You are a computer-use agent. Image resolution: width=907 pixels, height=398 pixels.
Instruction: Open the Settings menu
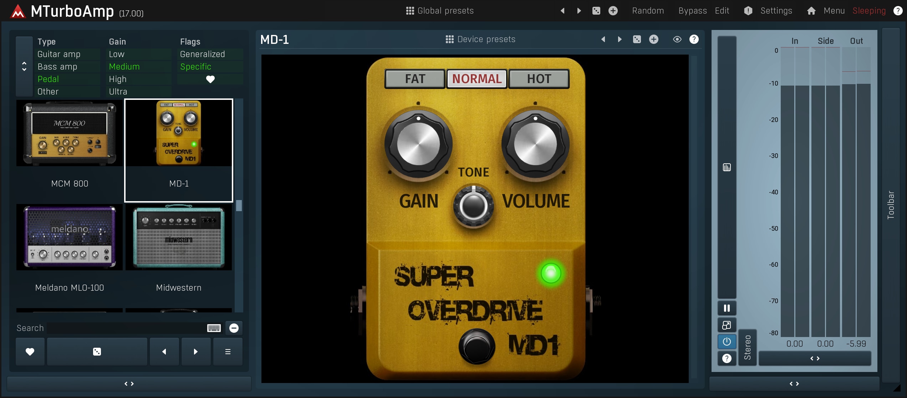pos(776,11)
